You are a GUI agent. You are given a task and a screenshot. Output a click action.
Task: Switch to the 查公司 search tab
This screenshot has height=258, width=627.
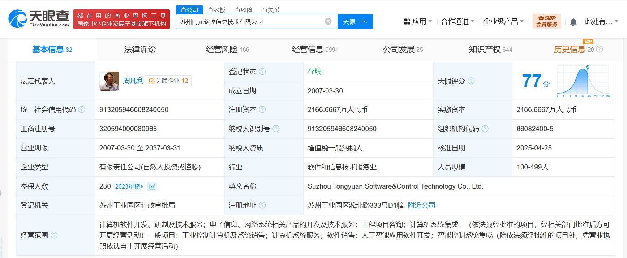pos(190,10)
